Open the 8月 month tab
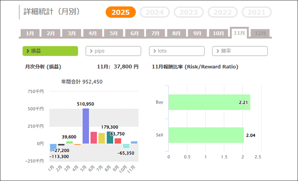The height and width of the screenshot is (181, 298). [x=176, y=33]
